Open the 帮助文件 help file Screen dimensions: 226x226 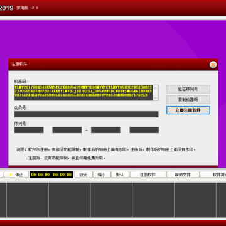pos(183,175)
